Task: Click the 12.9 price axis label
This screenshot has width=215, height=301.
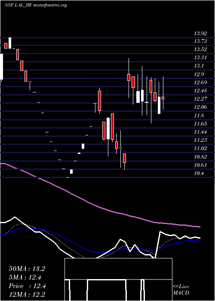Action: tap(200, 74)
